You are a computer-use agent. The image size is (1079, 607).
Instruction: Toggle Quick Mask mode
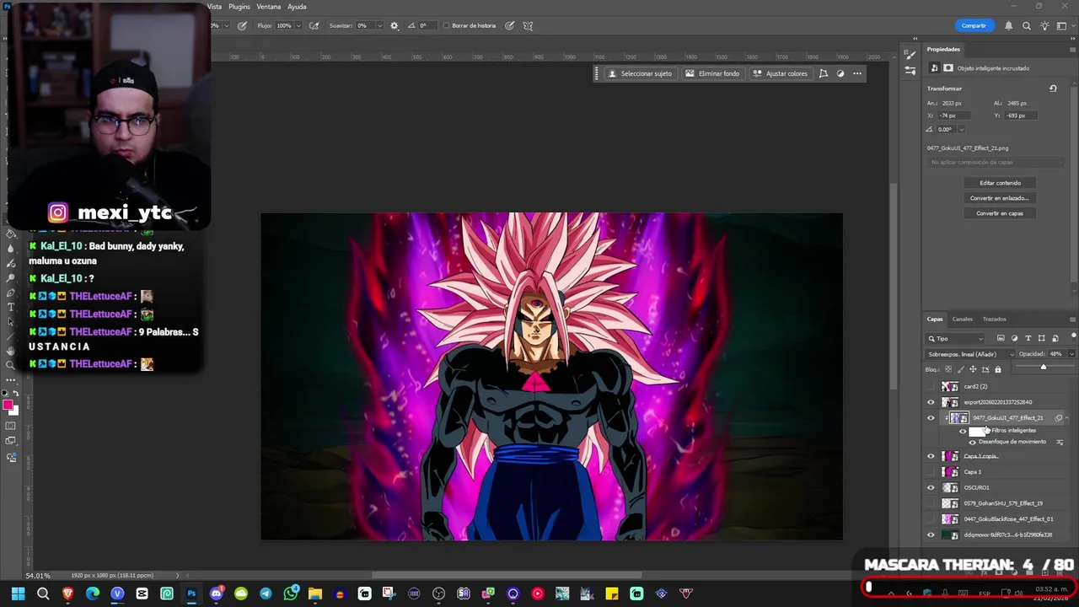coord(10,425)
